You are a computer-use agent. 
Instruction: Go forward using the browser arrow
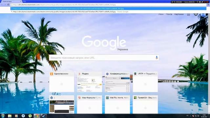click(x=5, y=5)
